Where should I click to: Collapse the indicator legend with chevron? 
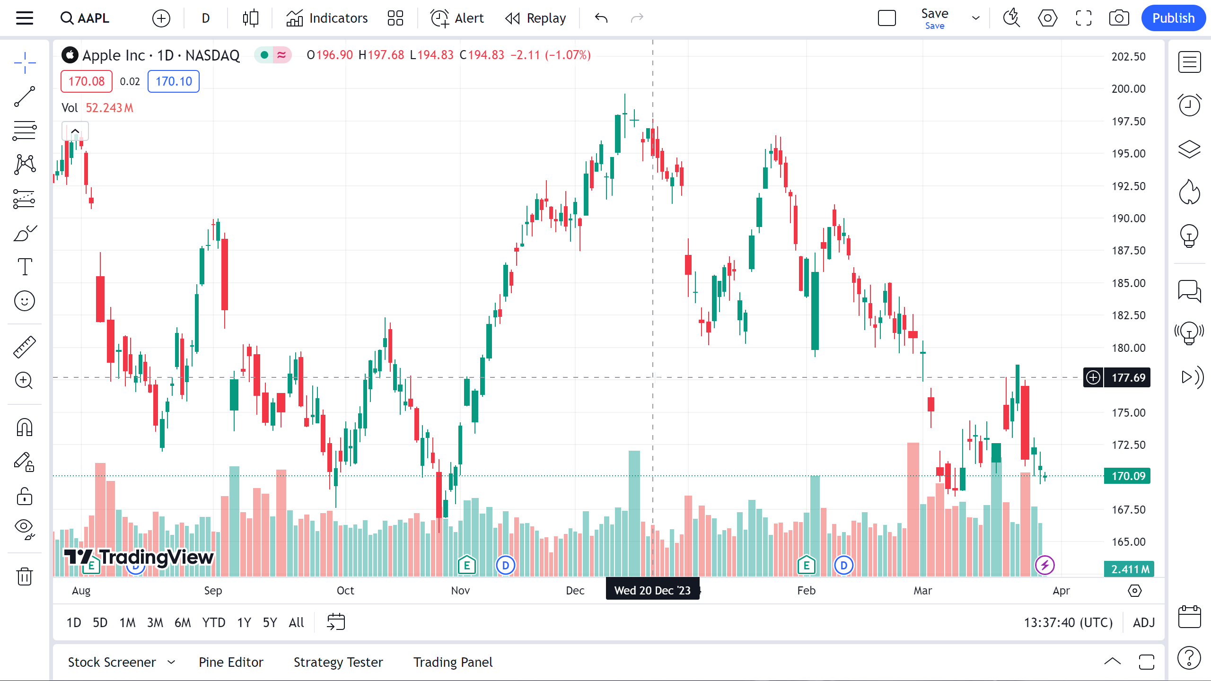pos(75,131)
